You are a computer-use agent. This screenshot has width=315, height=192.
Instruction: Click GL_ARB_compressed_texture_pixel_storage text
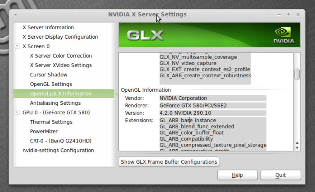pos(213,145)
